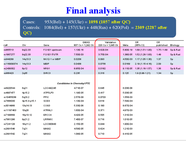Click the 'GWAS' column header
The height and width of the screenshot is (141, 186).
[x=86, y=43]
